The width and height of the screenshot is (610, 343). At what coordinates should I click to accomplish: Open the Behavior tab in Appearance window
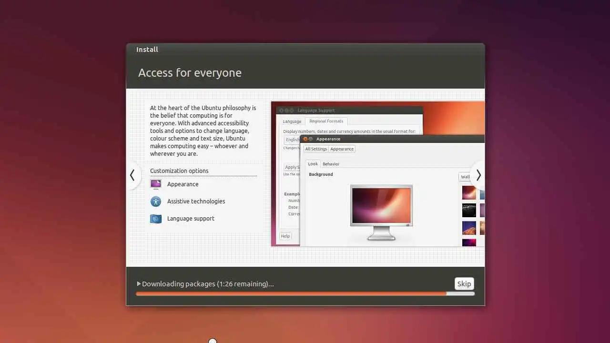(x=331, y=164)
